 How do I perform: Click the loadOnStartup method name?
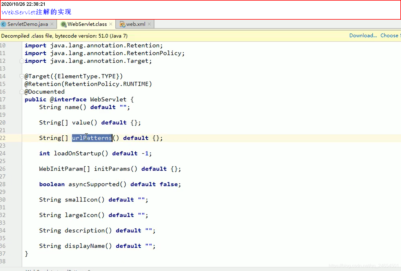pos(78,154)
